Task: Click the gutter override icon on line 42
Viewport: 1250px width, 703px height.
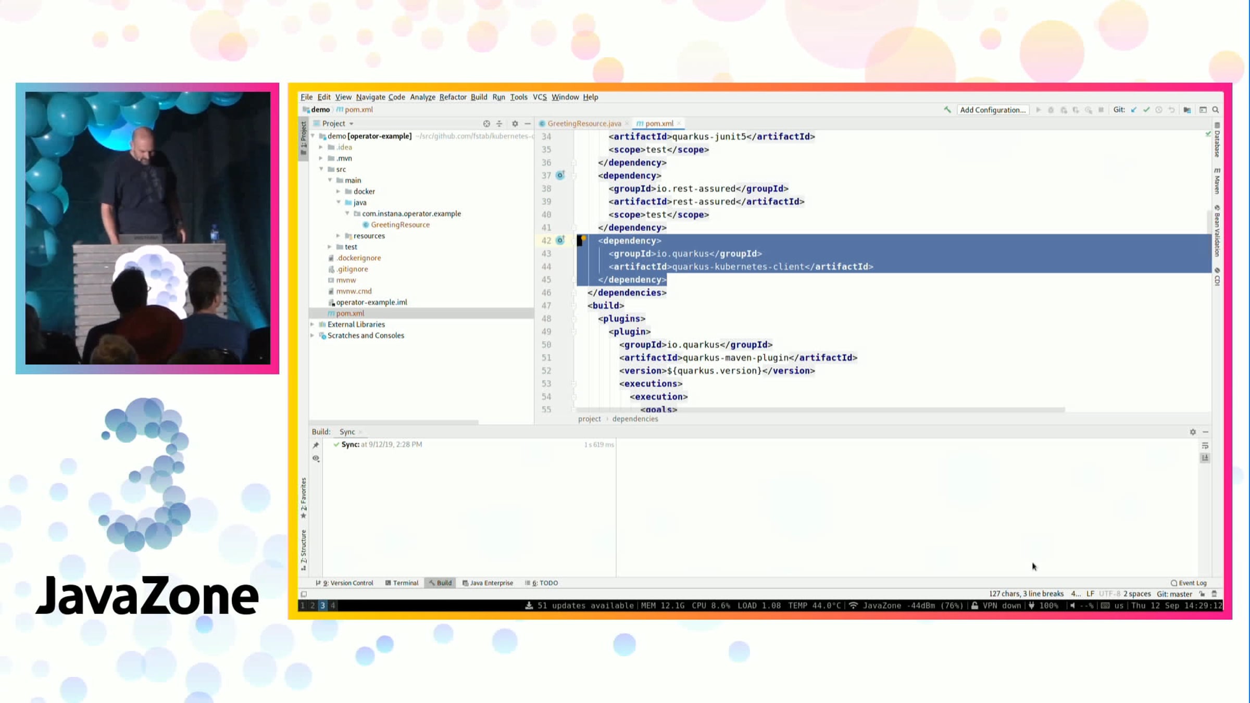Action: coord(560,240)
